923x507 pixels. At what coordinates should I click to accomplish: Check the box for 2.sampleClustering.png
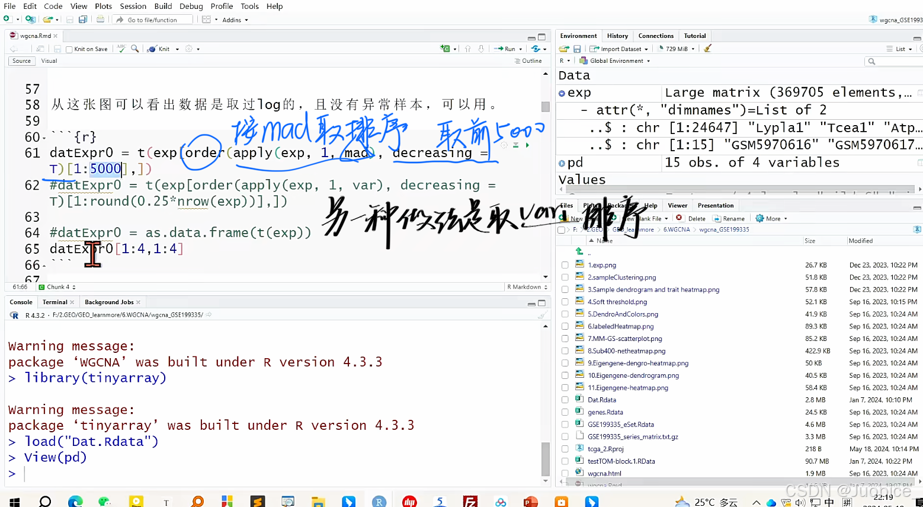pos(565,278)
